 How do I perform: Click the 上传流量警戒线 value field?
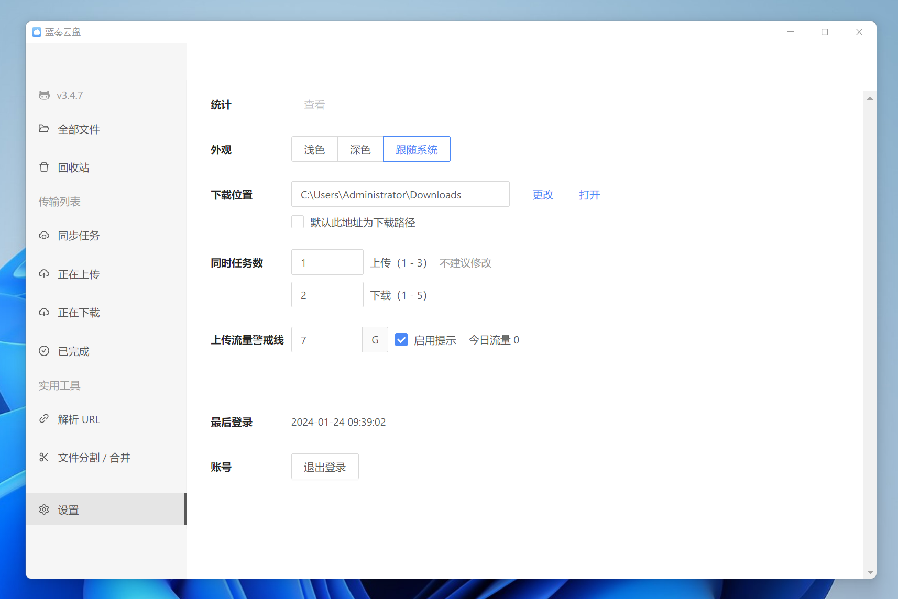pos(327,340)
